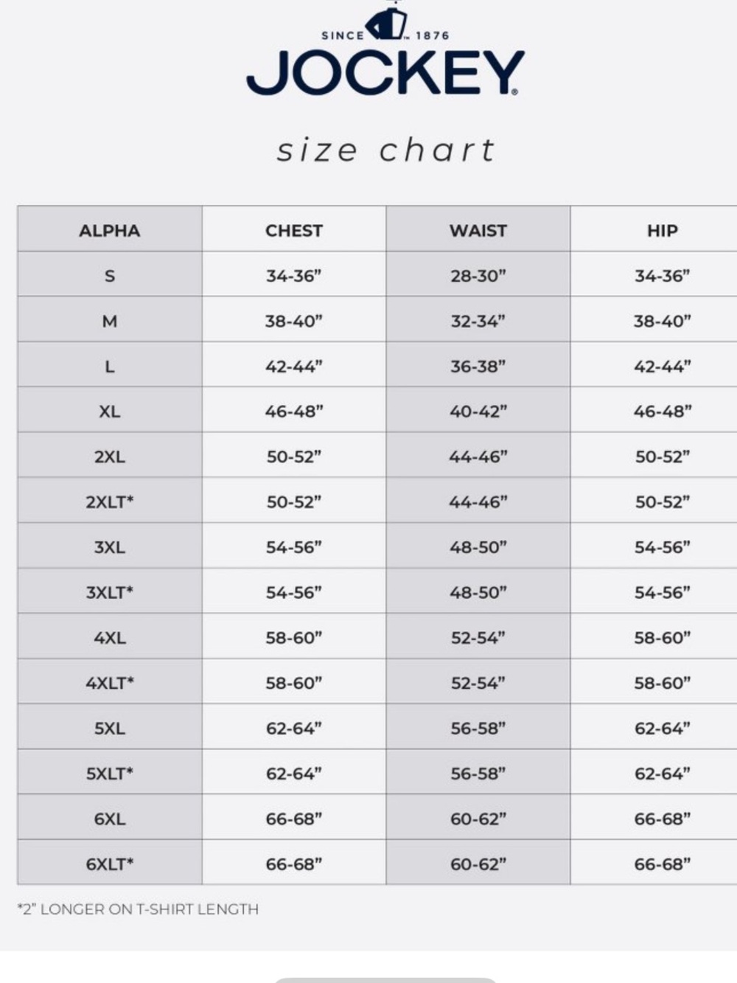Click the T-shirt length footnote text
The image size is (737, 983).
[138, 909]
